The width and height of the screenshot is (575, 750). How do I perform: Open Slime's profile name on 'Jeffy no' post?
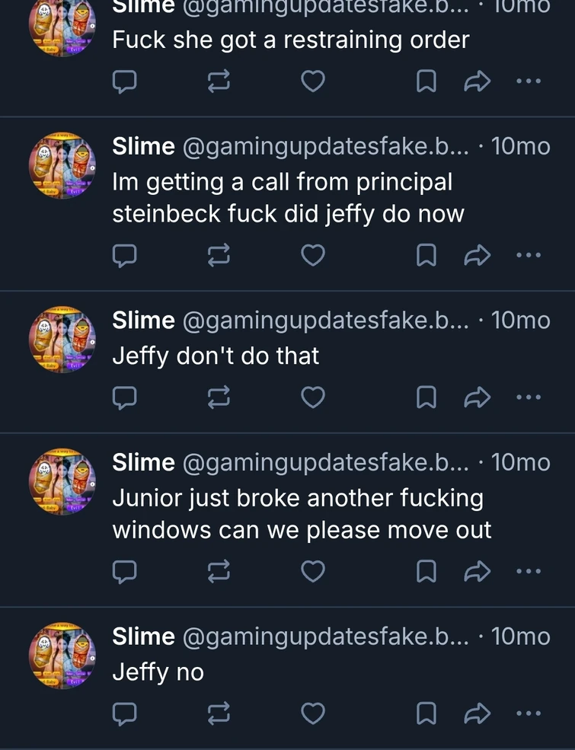point(143,636)
